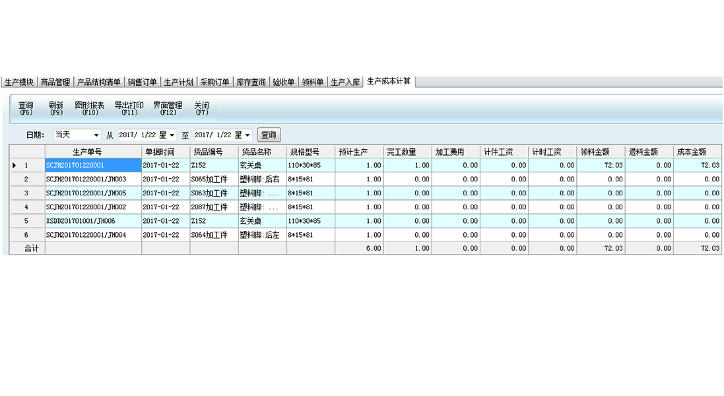724x396 pixels.
Task: Select row SCJH201701220001/JH003
Action: click(x=86, y=179)
